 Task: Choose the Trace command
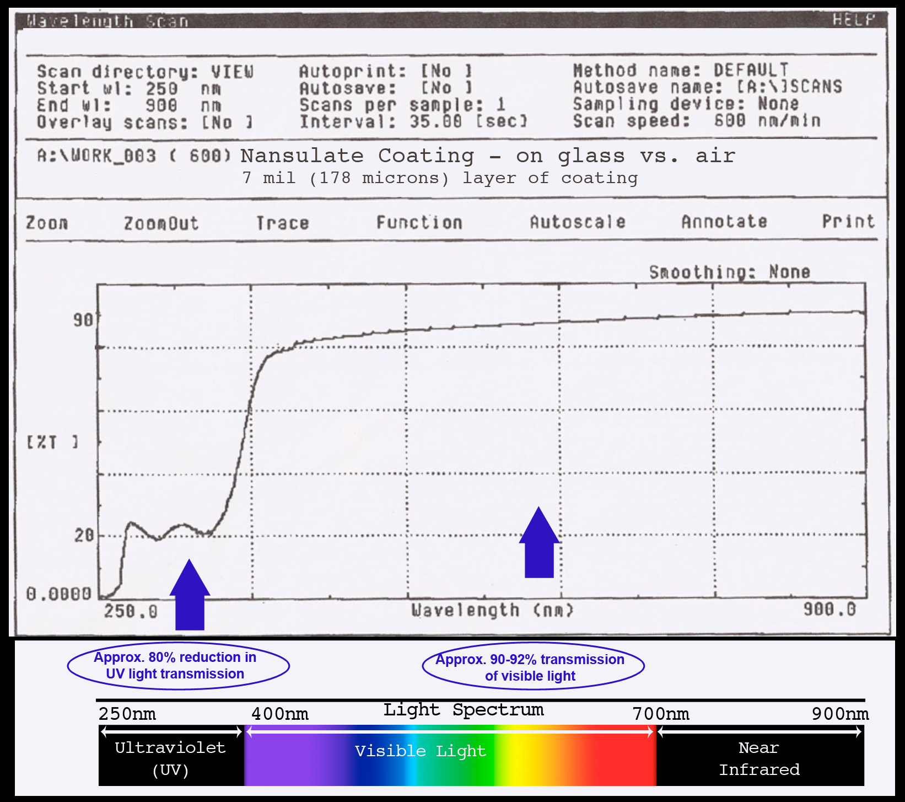click(x=282, y=223)
